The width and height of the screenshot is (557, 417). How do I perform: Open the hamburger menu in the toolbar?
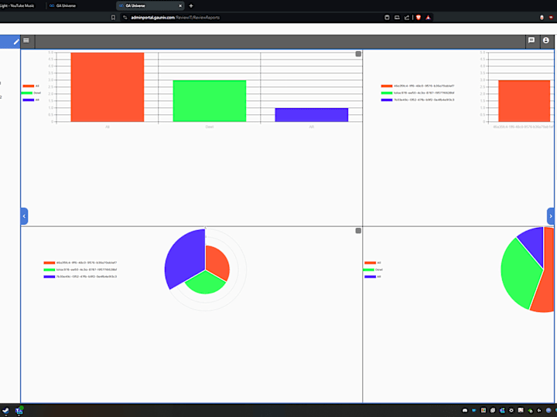pos(26,40)
